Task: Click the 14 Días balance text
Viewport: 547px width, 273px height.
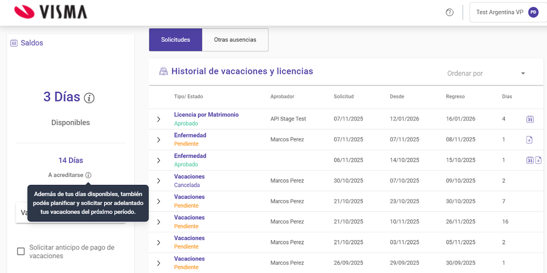Action: pos(71,161)
